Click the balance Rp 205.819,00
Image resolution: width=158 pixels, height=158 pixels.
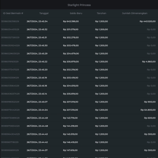click(71, 94)
